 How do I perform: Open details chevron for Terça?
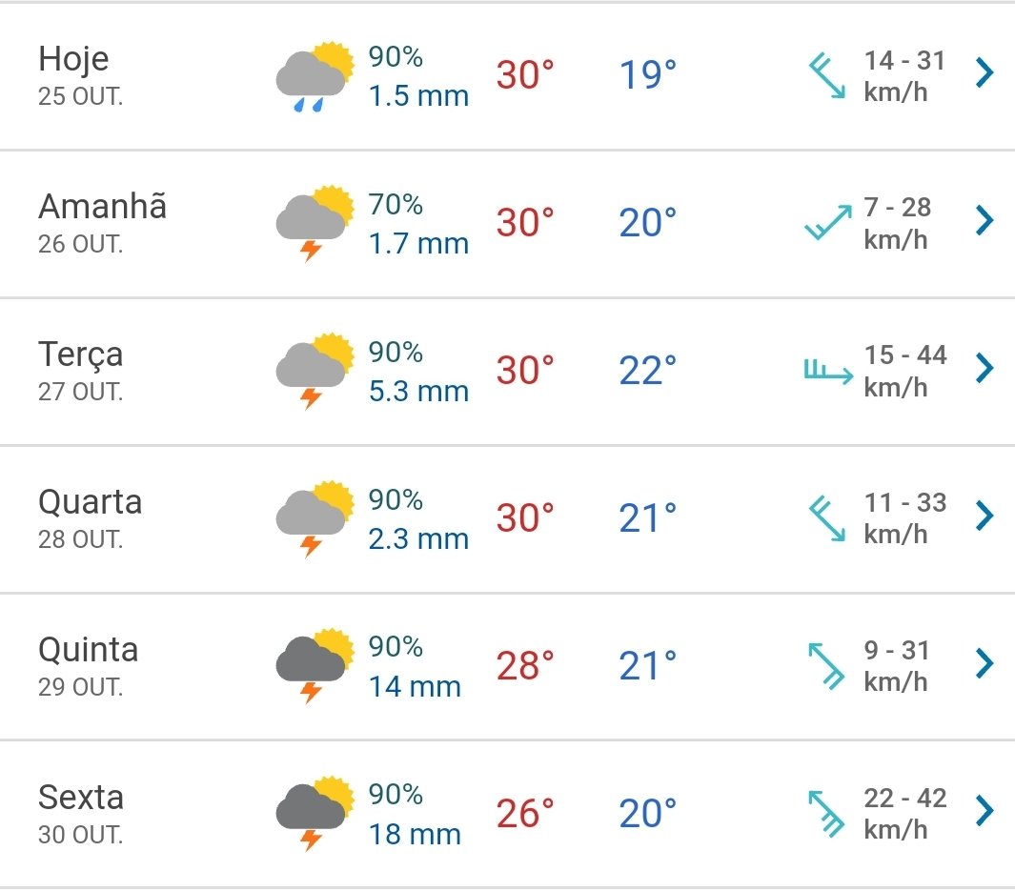click(x=985, y=368)
